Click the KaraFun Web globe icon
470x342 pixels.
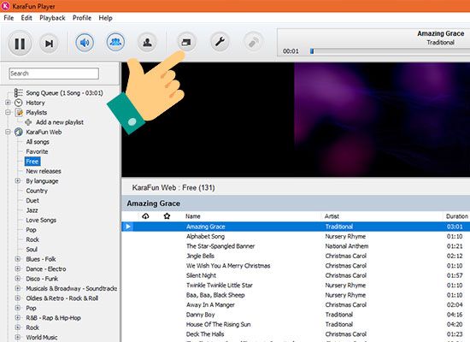pos(19,132)
